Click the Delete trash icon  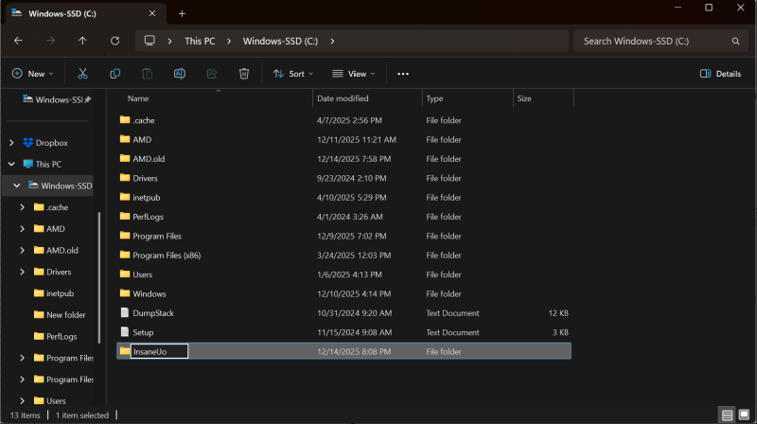click(243, 73)
